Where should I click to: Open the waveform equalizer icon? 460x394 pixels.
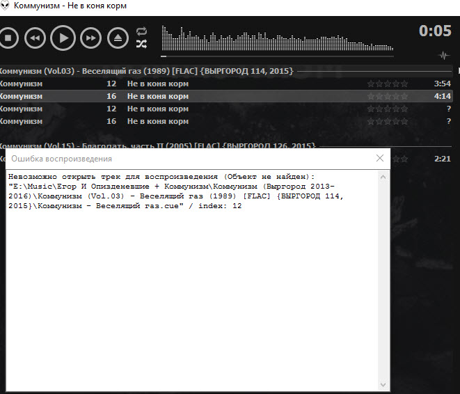(x=443, y=55)
